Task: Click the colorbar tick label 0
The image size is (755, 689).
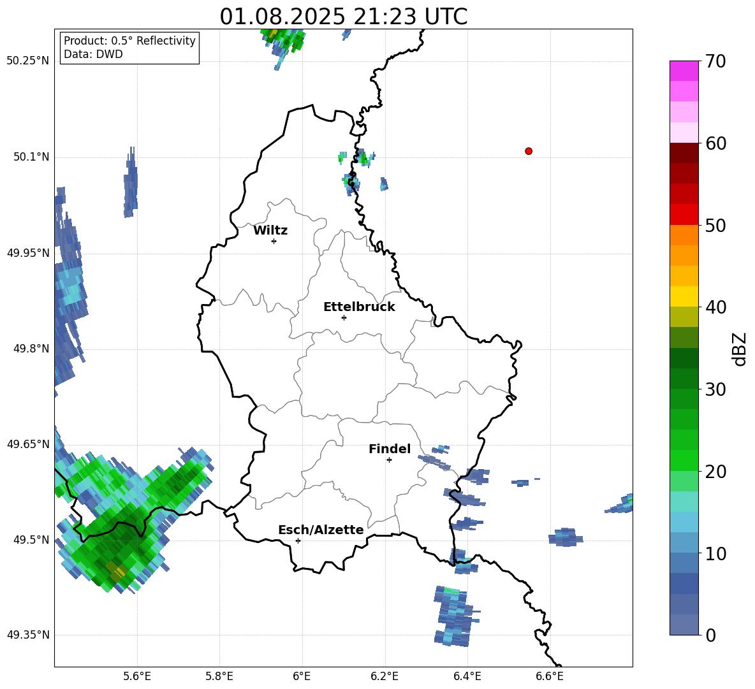Action: click(710, 635)
